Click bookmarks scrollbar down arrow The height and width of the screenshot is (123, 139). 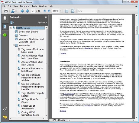[x=46, y=116]
